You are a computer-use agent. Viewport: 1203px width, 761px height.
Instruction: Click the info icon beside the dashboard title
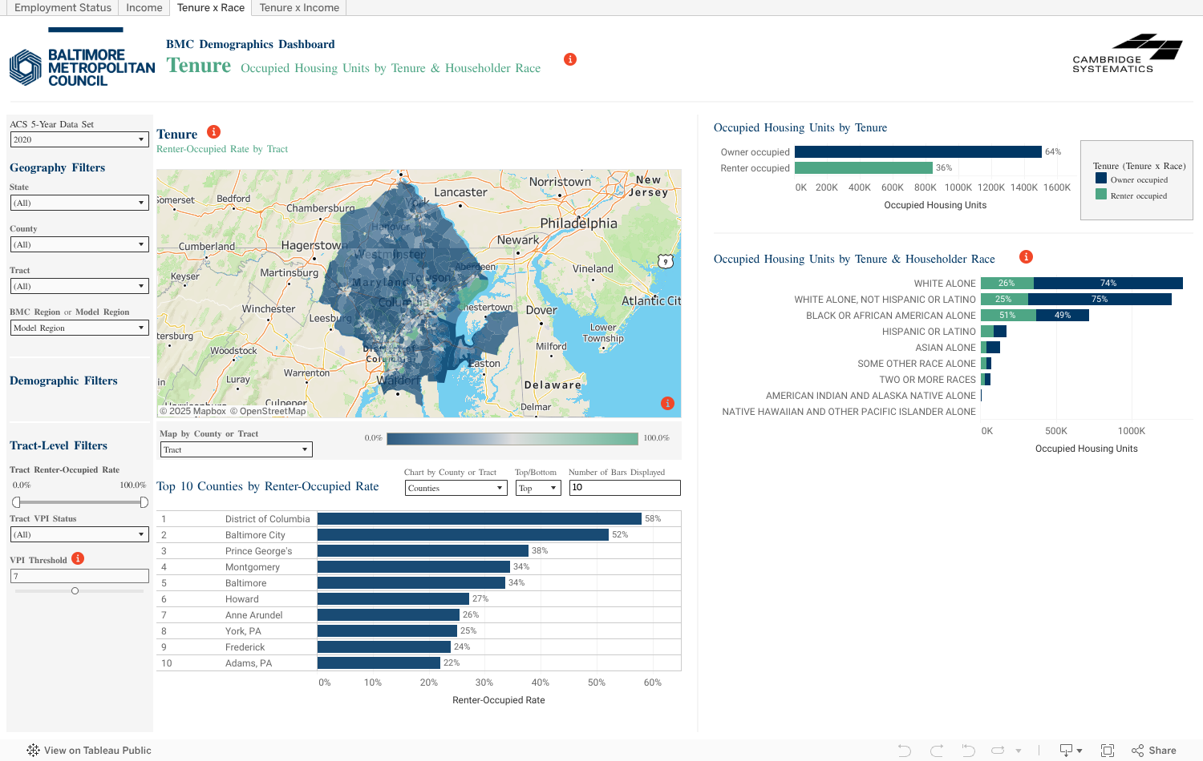pyautogui.click(x=570, y=59)
